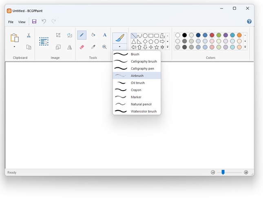Click the Cut scissors icon
Screen dimensions: 263x199
(29, 35)
